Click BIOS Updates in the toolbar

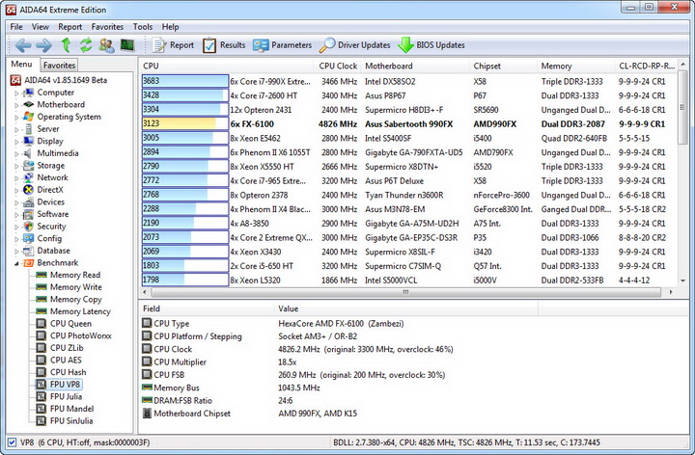(x=431, y=45)
